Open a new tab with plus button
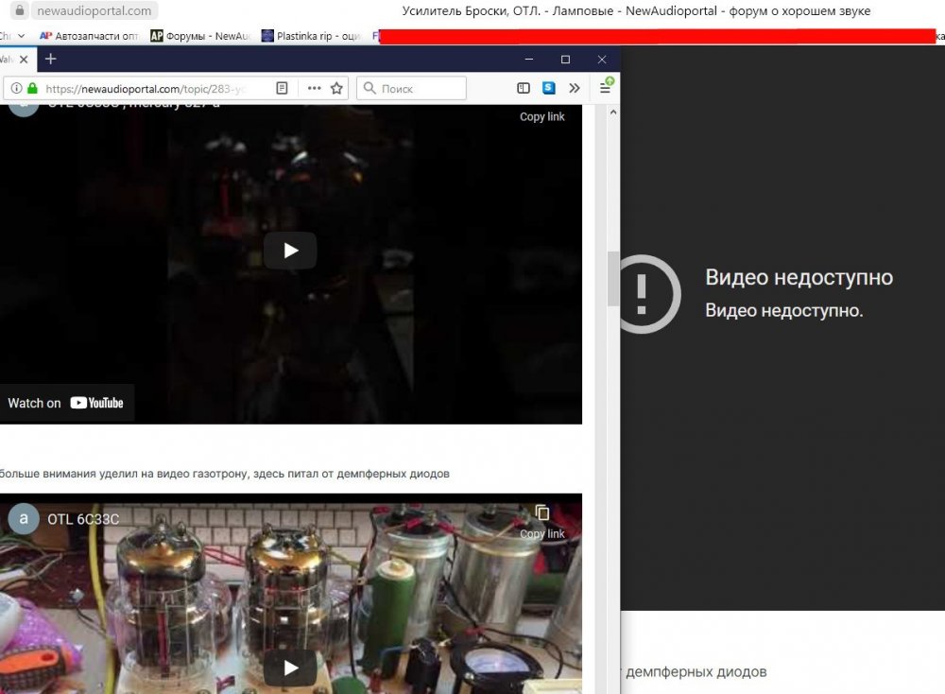This screenshot has width=945, height=694. [x=51, y=59]
